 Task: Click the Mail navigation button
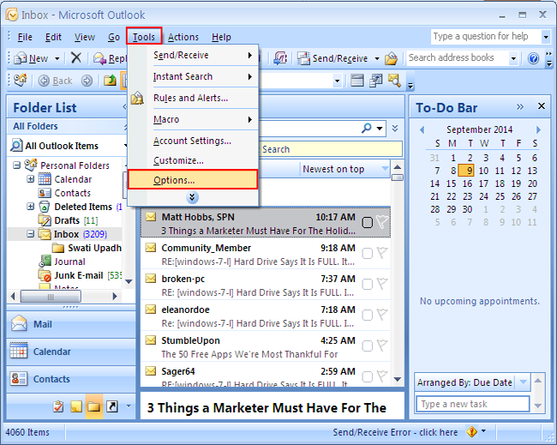tap(71, 324)
